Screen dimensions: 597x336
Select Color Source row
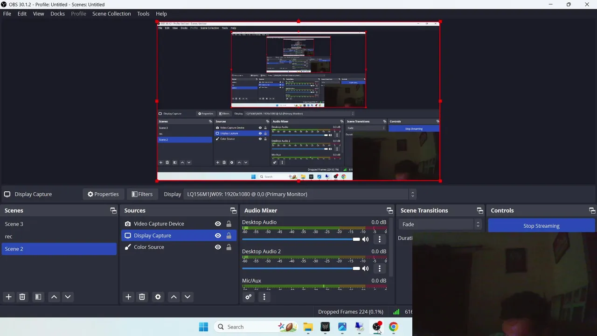point(179,247)
